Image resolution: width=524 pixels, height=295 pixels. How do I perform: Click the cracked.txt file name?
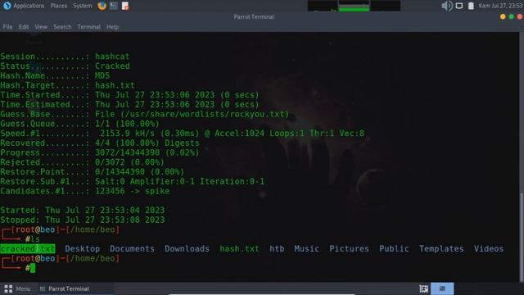pos(28,249)
